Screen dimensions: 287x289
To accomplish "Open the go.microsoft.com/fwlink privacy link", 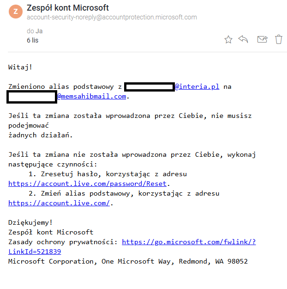I will (189, 242).
